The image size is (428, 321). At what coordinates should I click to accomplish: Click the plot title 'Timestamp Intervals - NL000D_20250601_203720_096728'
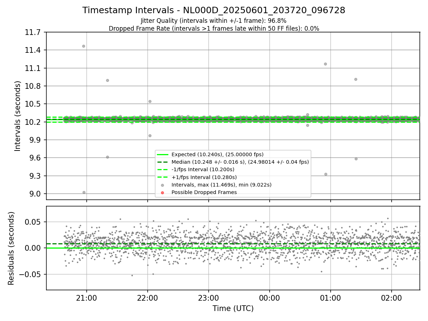click(214, 10)
